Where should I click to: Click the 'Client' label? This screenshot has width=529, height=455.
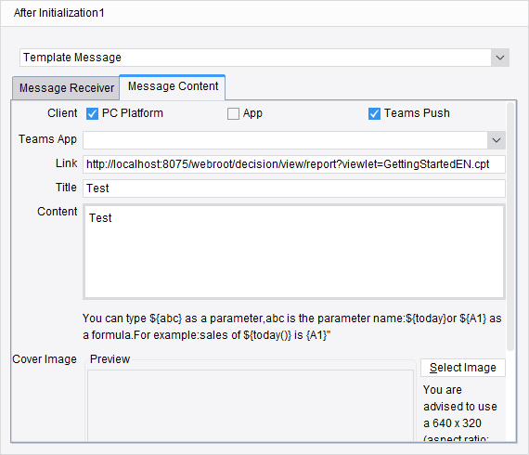(x=62, y=113)
